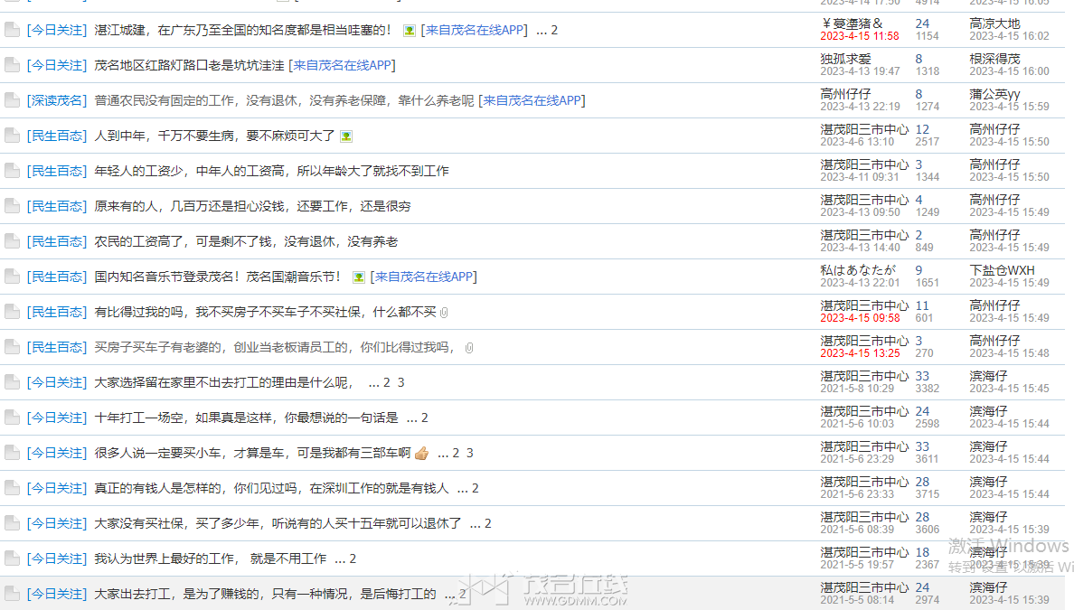View author 私はあなたが profile
Viewport: 1074px width, 610px height.
[x=858, y=270]
